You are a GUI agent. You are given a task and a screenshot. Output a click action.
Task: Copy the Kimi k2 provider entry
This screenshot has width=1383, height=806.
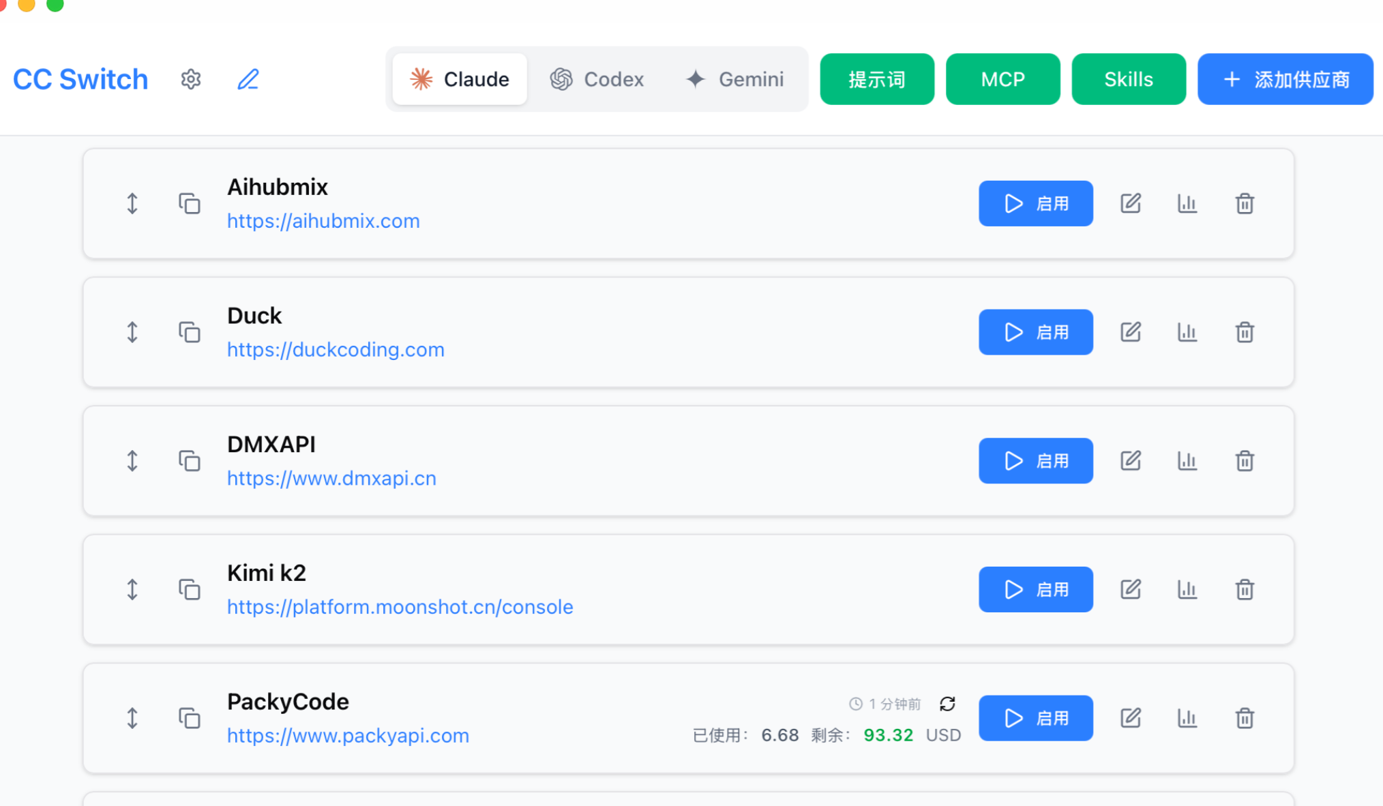(x=189, y=589)
